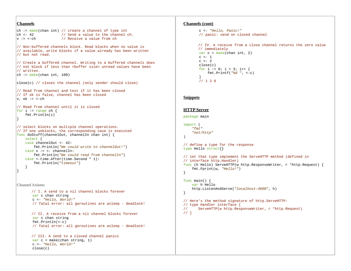The width and height of the screenshot is (351, 271).
Task: Click the "HTTP Server" heading
Action: [196, 110]
